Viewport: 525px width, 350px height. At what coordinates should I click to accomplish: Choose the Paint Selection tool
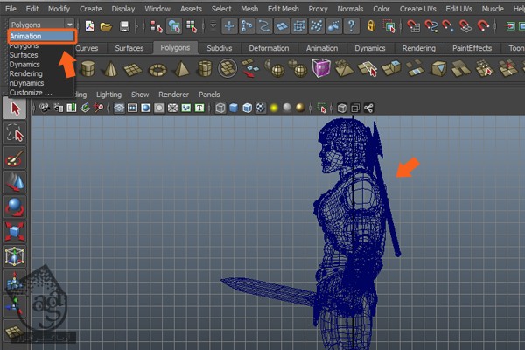(15, 158)
